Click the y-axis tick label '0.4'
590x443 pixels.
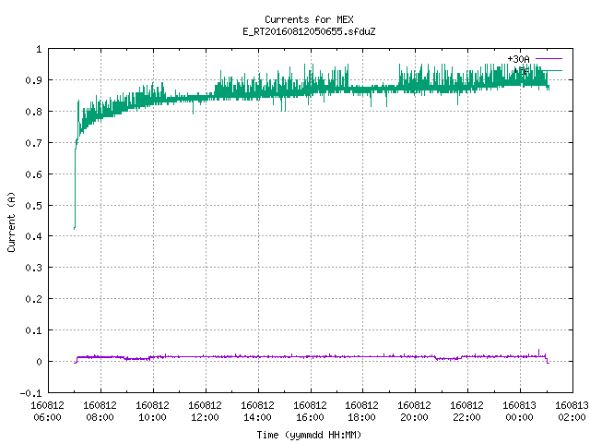tap(33, 236)
